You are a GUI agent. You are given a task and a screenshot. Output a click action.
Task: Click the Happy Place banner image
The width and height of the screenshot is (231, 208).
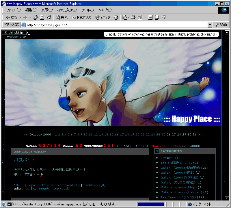(113, 82)
